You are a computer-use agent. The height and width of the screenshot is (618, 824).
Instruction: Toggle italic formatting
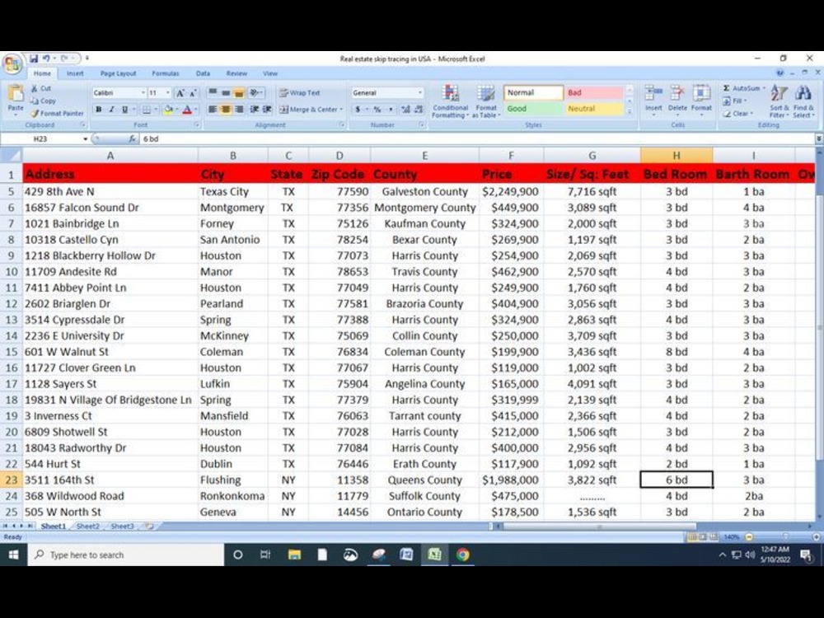(111, 110)
